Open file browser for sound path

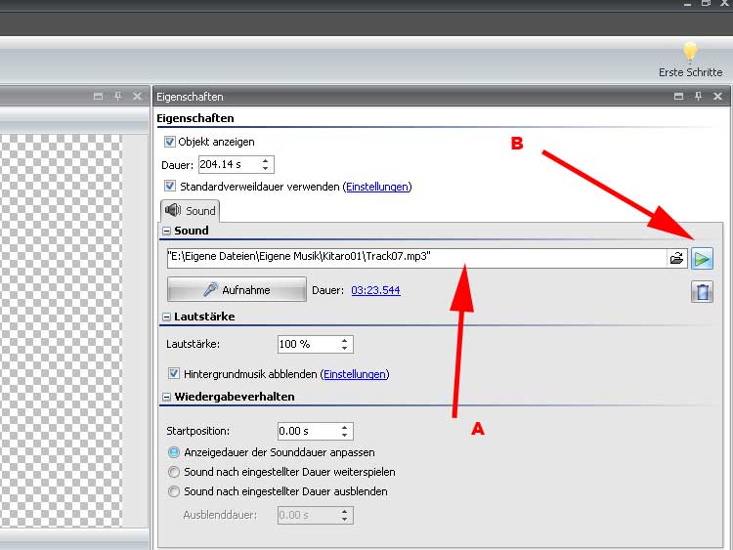(676, 259)
